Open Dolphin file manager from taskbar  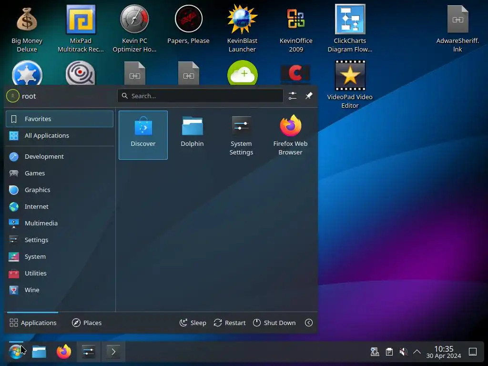pyautogui.click(x=39, y=352)
